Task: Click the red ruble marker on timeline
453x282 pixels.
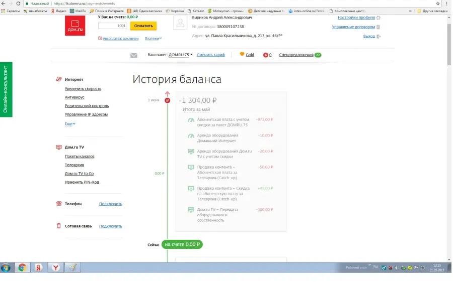Action: coord(167,100)
